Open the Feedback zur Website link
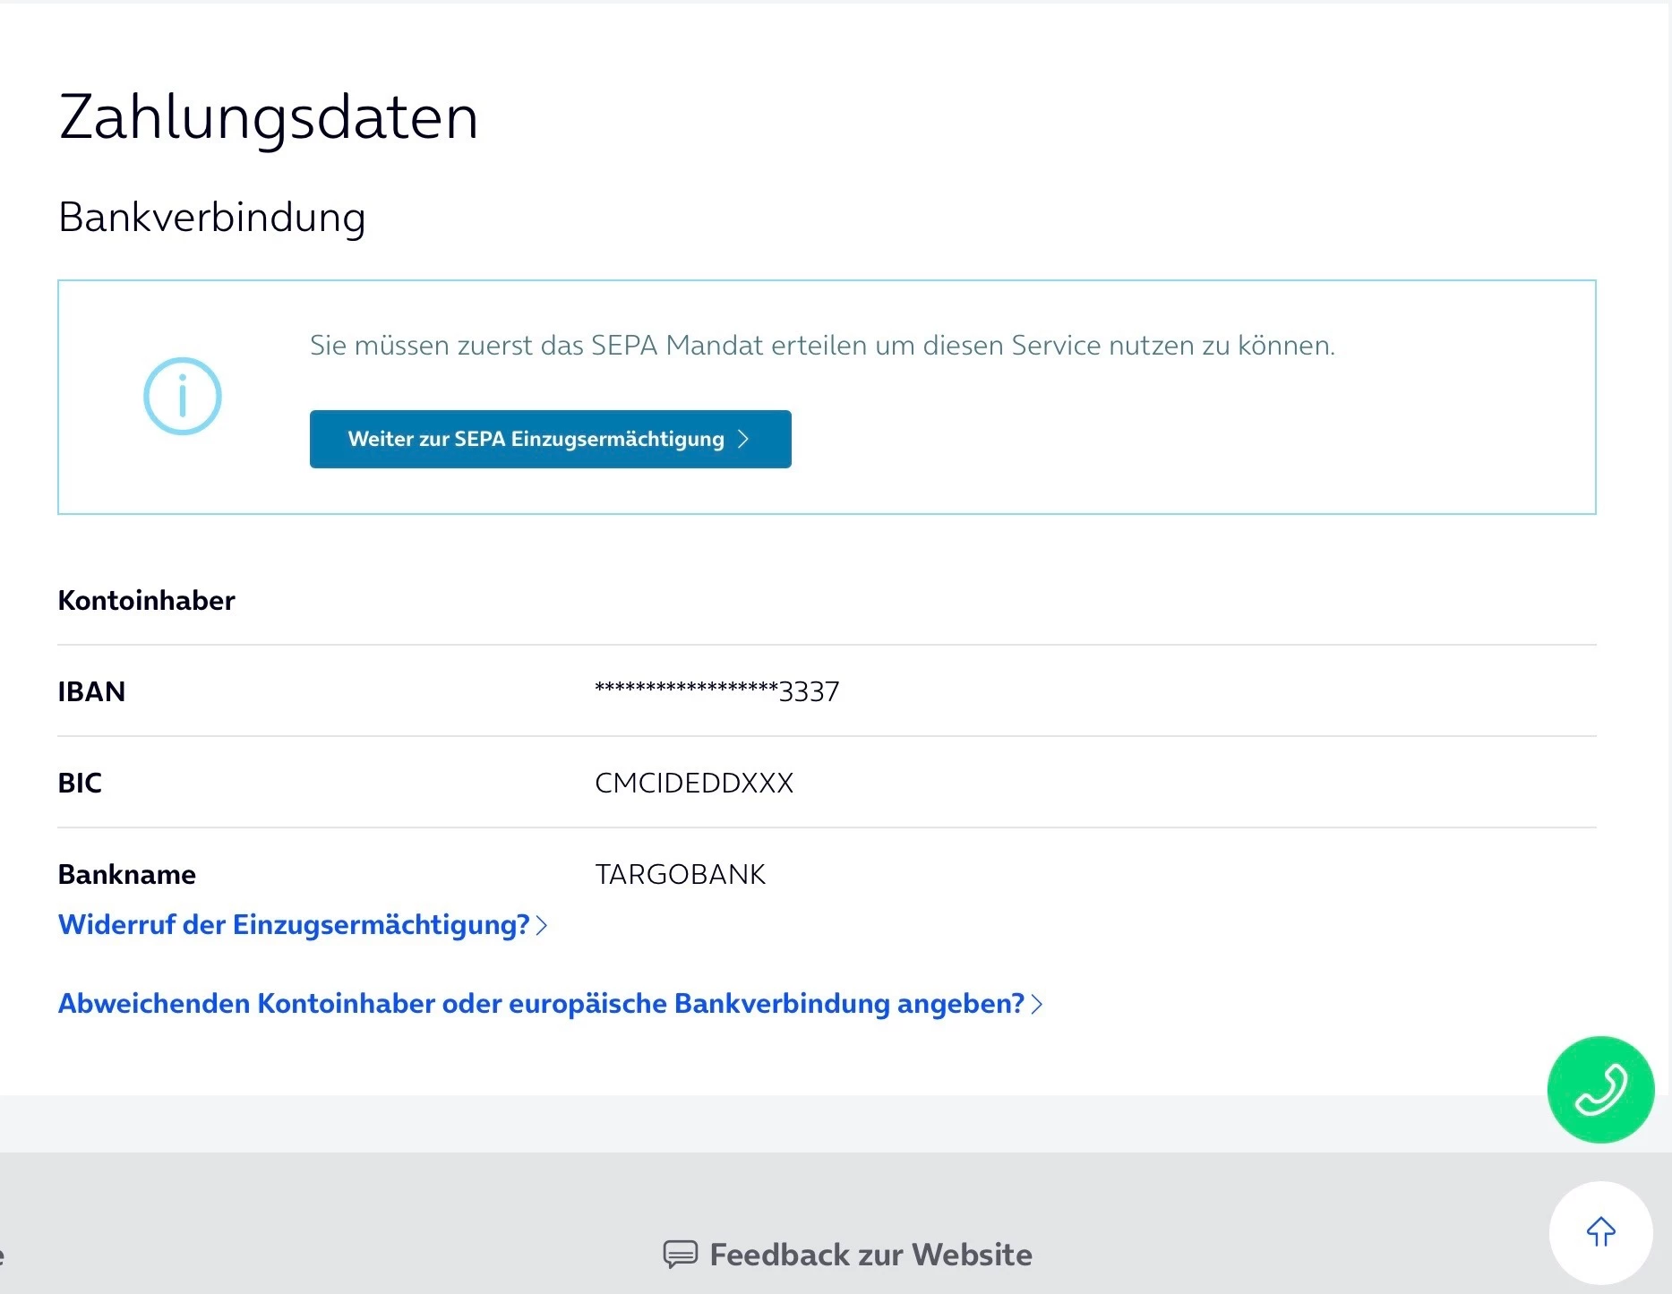1672x1294 pixels. (870, 1254)
